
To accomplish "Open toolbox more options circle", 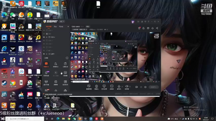I will pos(67,58).
